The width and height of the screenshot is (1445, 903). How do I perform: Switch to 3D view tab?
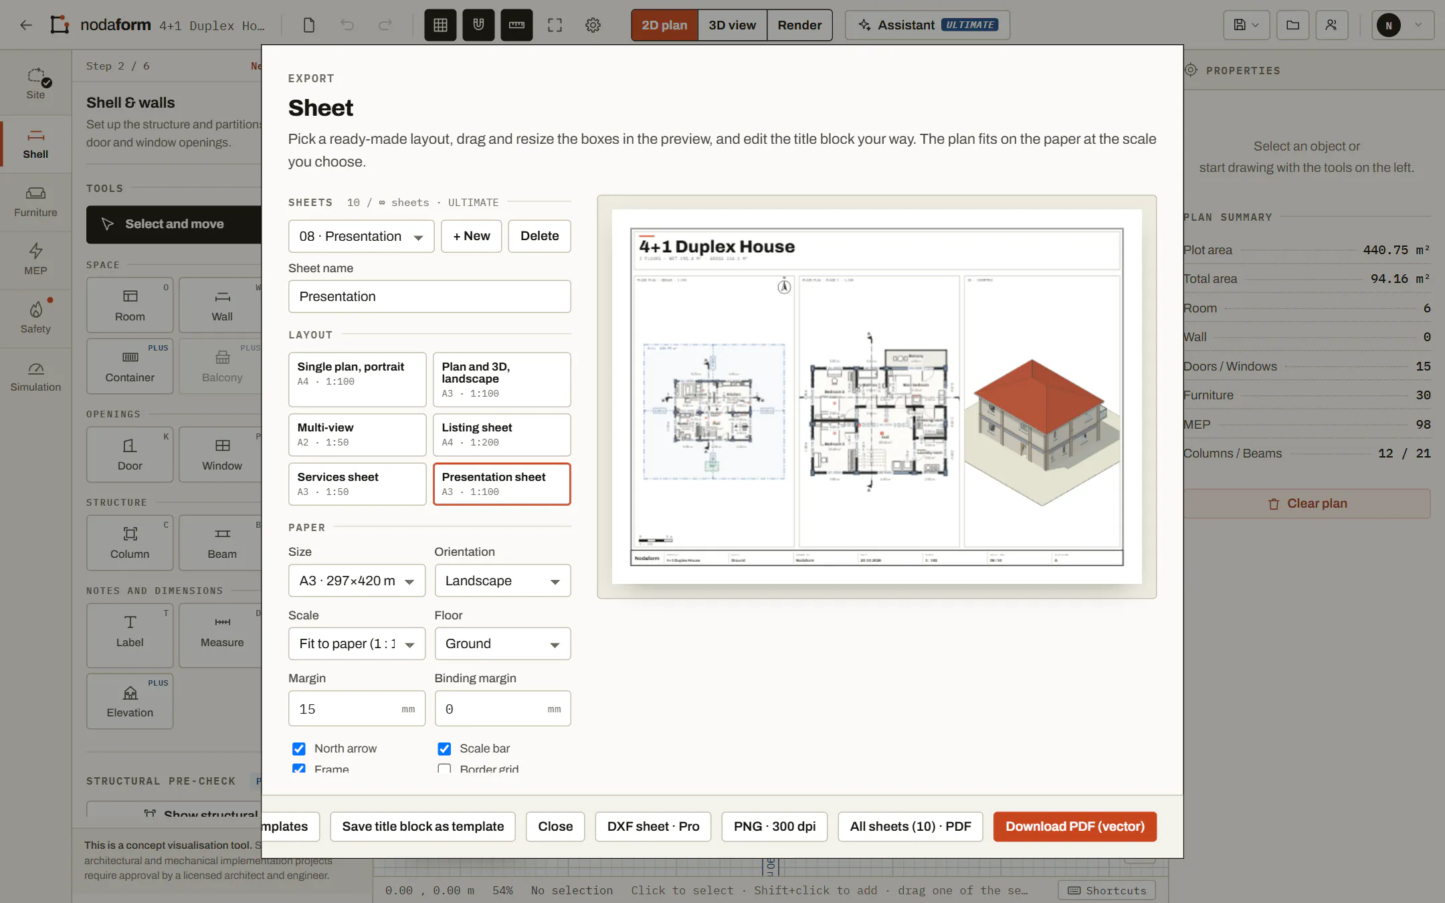tap(732, 25)
